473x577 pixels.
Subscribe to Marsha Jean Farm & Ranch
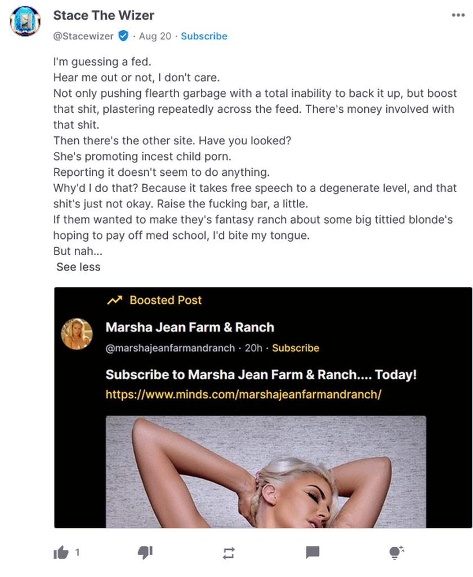click(296, 348)
